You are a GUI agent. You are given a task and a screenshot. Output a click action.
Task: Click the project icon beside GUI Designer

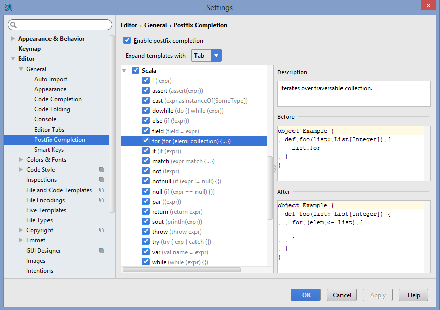point(102,251)
